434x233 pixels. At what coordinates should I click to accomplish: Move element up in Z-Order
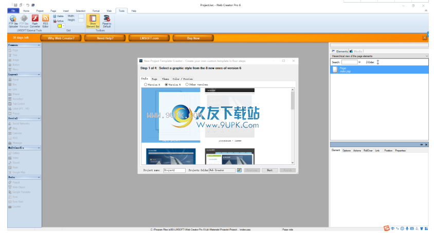coord(378,61)
